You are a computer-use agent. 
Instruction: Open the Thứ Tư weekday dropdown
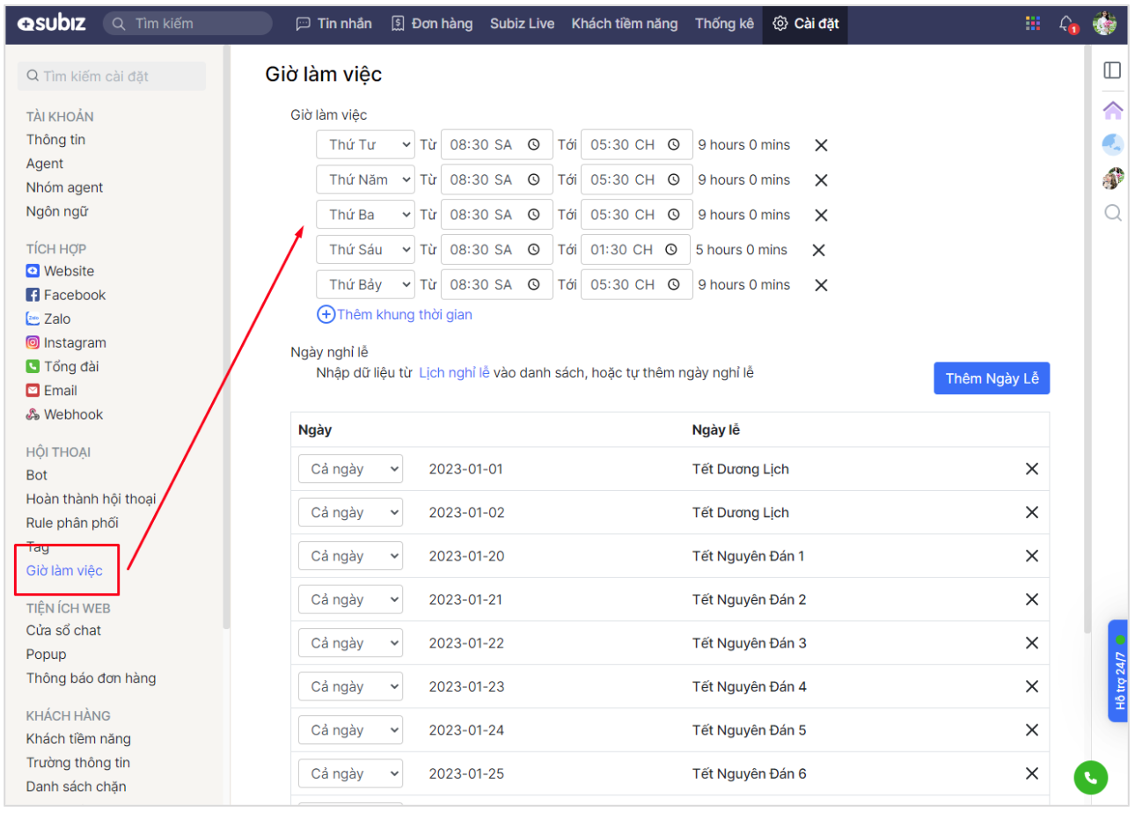point(365,145)
